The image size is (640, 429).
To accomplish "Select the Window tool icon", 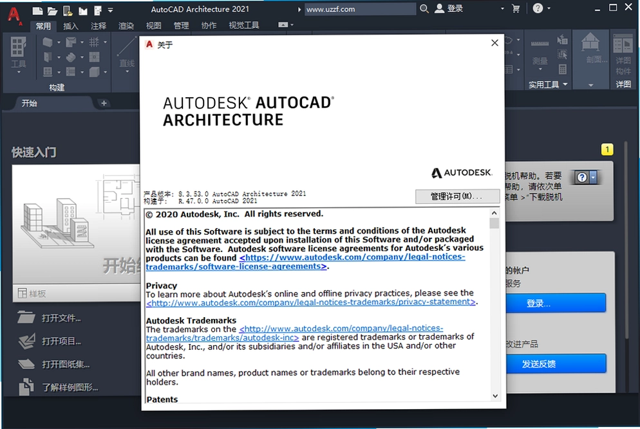I will click(x=48, y=72).
